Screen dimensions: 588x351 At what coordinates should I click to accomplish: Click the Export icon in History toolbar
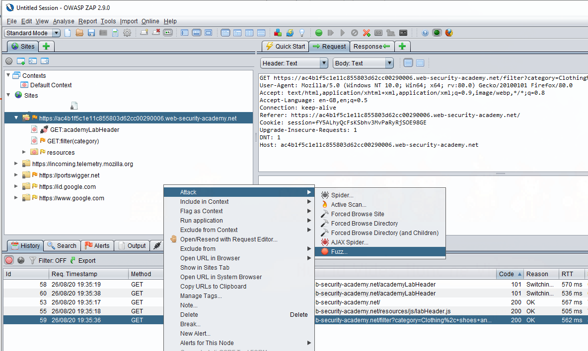click(83, 260)
